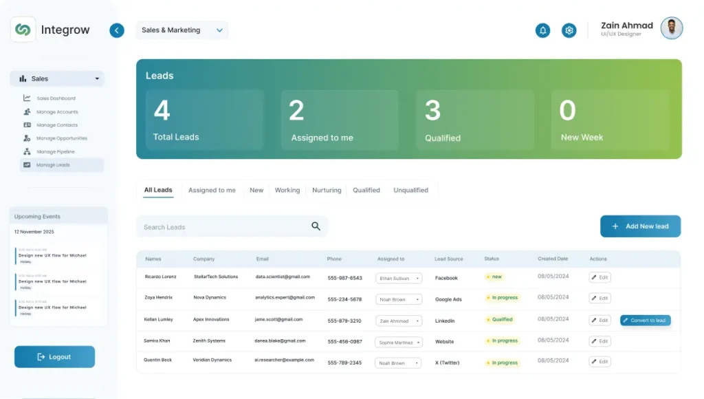This screenshot has width=704, height=399.
Task: Open settings via the gear icon
Action: pos(569,30)
